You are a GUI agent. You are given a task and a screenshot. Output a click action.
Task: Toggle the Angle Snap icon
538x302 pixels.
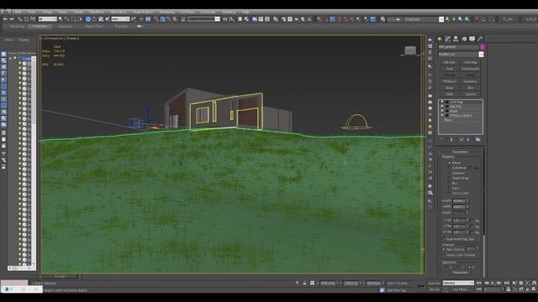coord(162,19)
